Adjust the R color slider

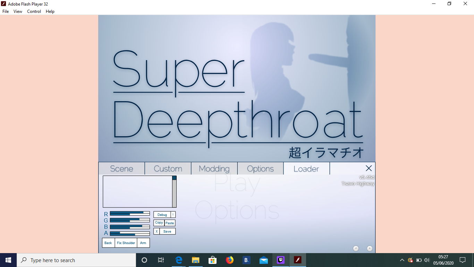tap(130, 213)
